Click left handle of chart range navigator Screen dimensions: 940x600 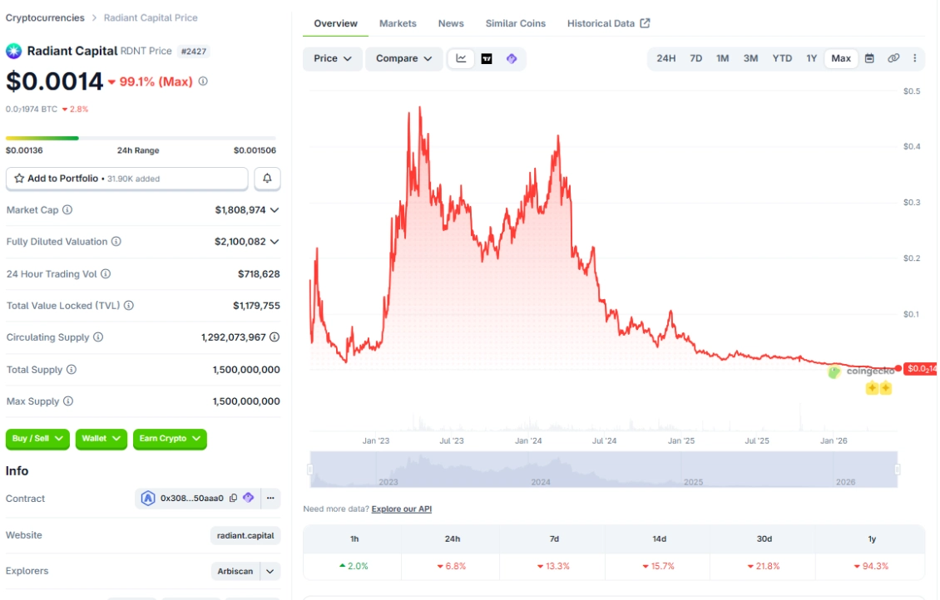click(310, 470)
